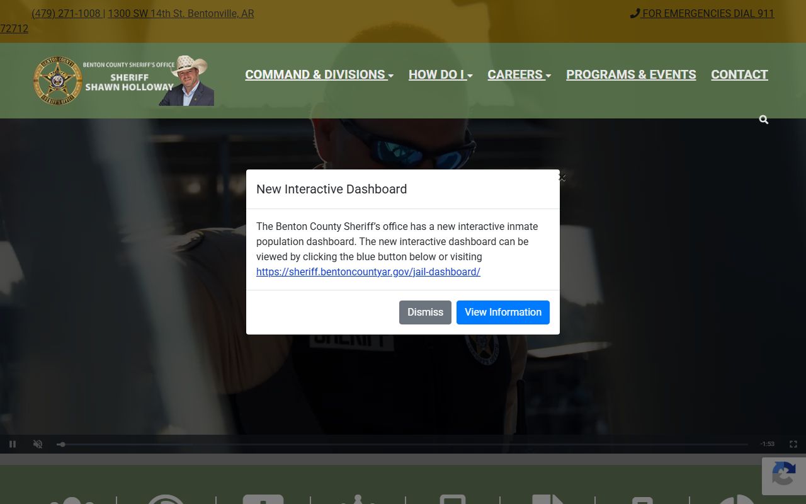
Task: Click the video progress seek bar
Action: point(403,444)
